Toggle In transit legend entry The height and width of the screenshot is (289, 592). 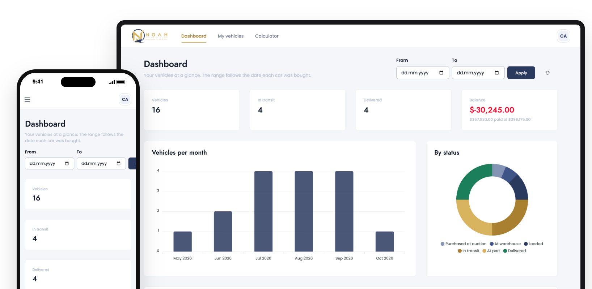pos(468,251)
